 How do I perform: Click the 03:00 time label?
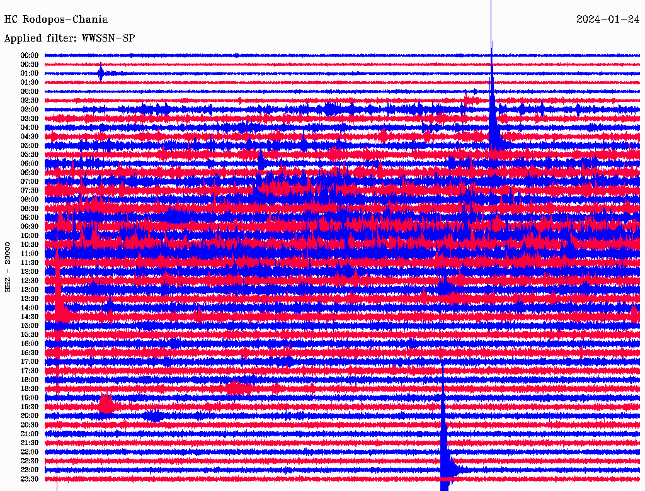click(x=30, y=110)
